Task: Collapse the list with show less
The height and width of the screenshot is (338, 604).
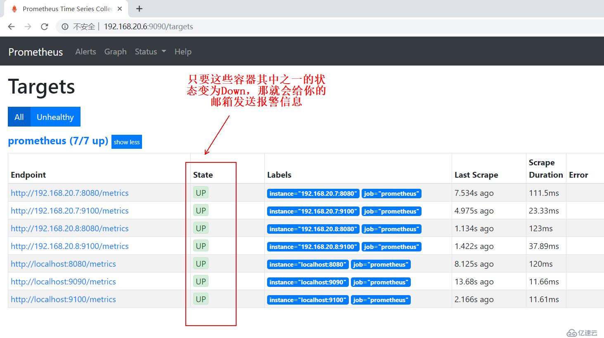Action: (127, 142)
